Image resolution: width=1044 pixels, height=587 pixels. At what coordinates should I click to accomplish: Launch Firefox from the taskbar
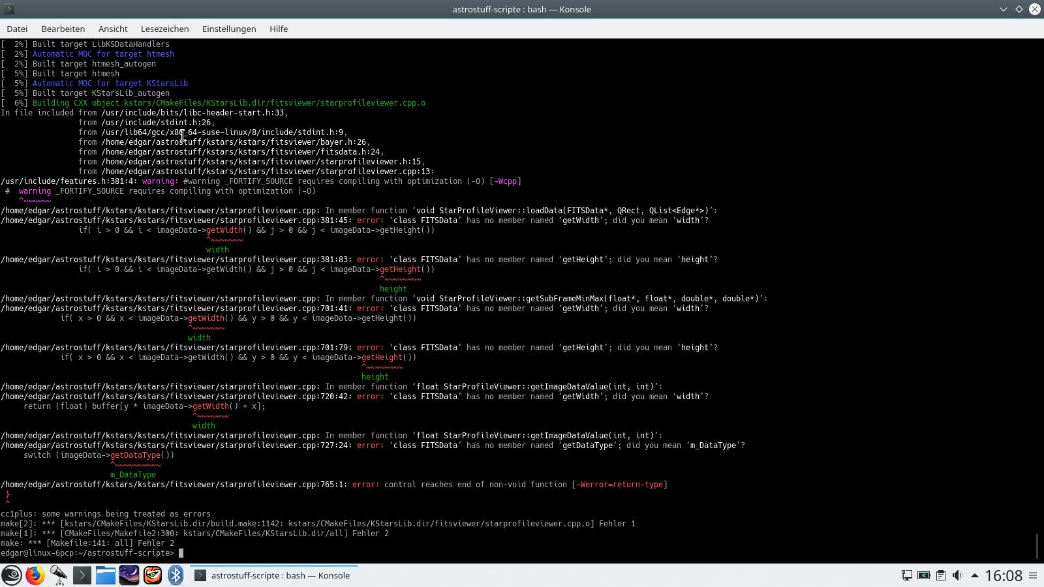click(35, 575)
